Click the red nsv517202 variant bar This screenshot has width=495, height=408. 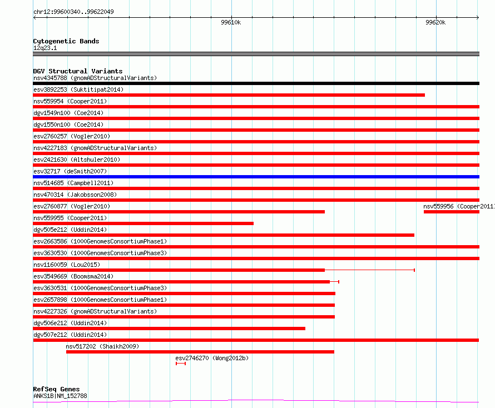tap(200, 352)
